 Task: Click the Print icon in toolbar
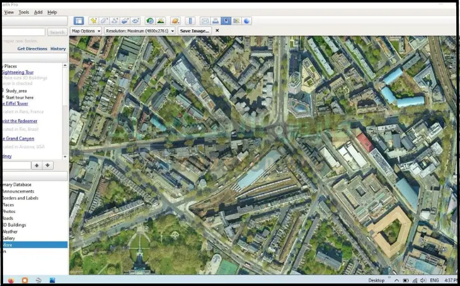tap(215, 21)
